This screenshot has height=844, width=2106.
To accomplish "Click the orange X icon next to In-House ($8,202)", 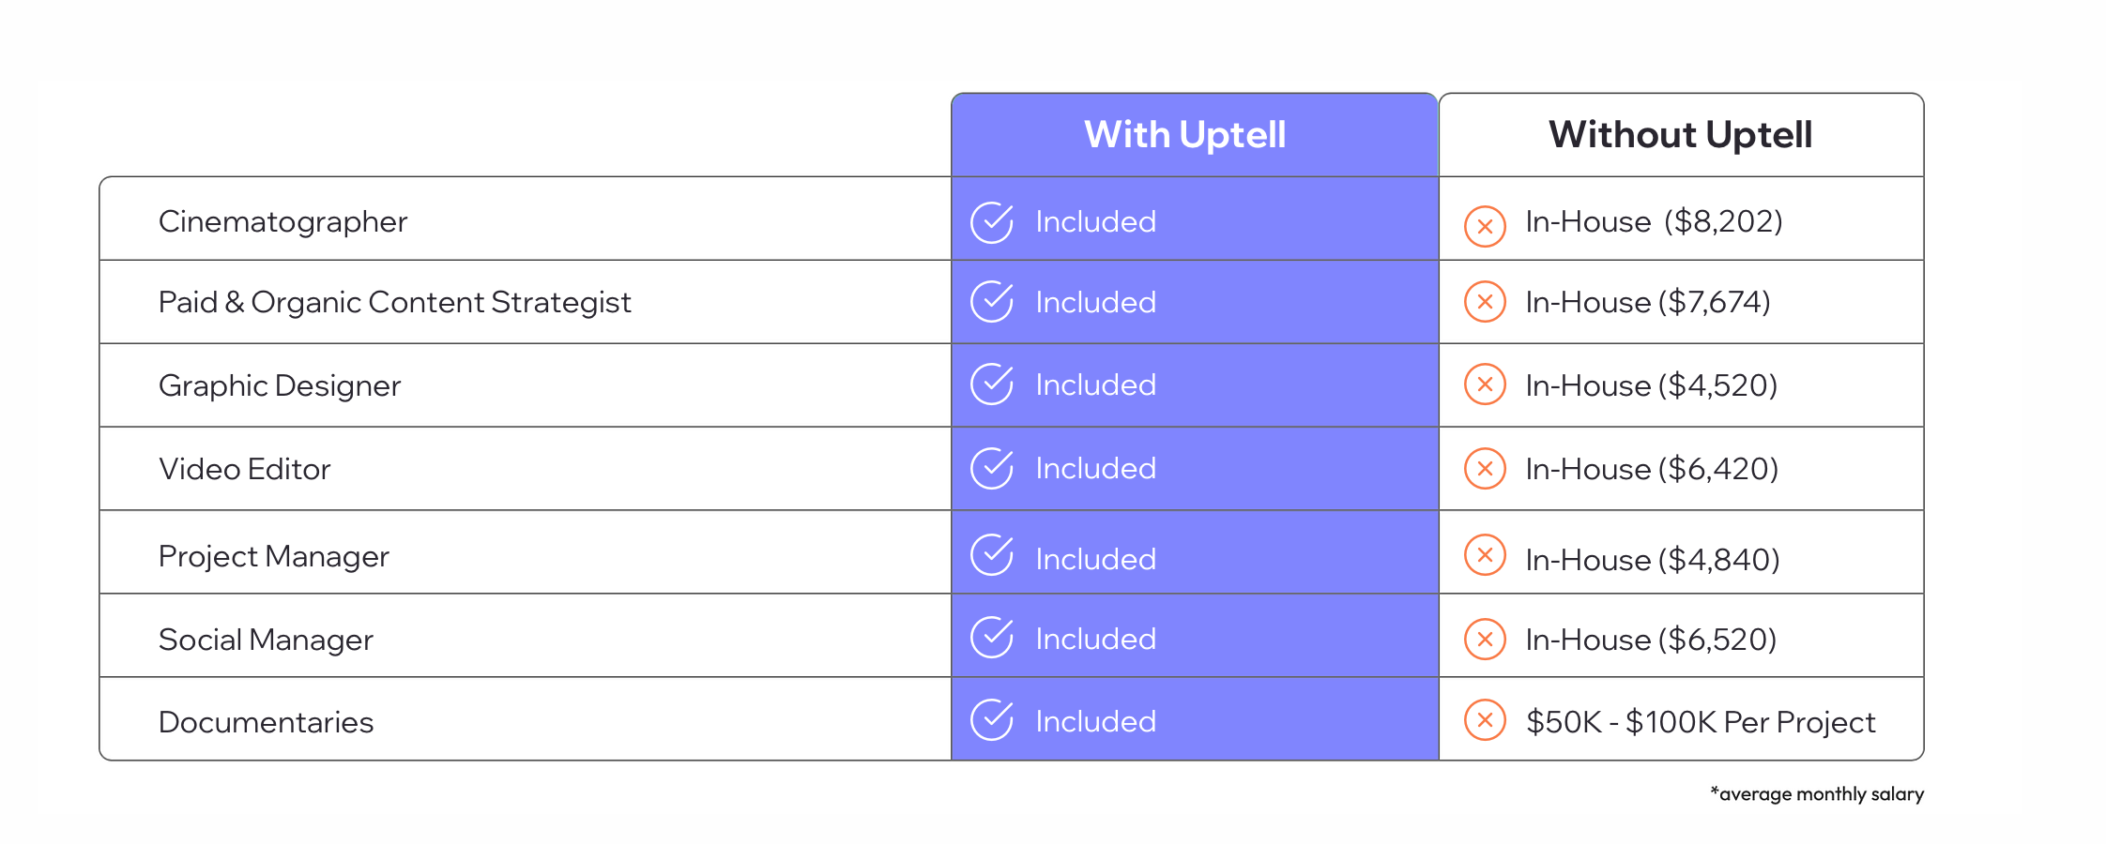I will click(1485, 226).
